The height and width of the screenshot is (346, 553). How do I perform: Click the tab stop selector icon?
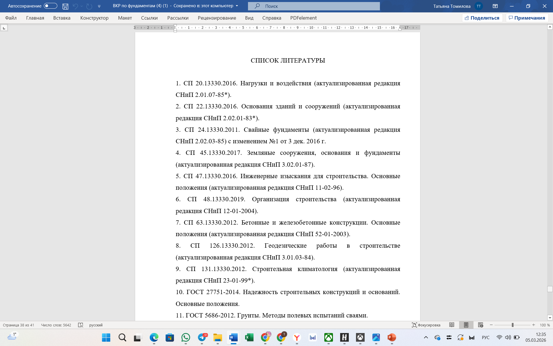click(x=4, y=28)
